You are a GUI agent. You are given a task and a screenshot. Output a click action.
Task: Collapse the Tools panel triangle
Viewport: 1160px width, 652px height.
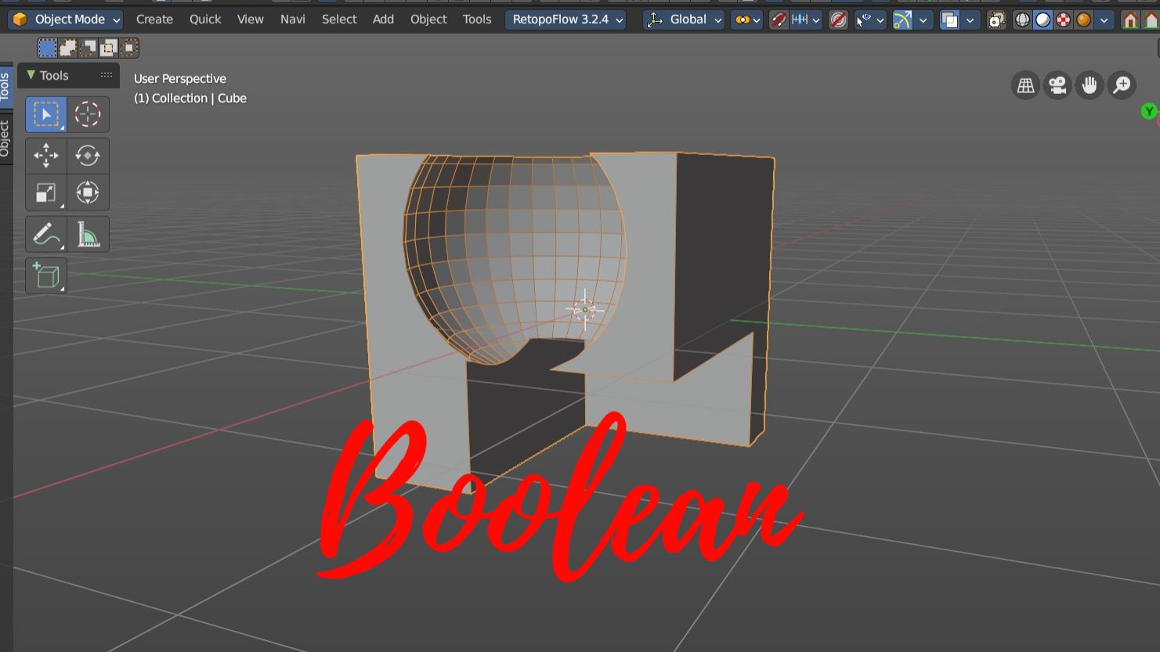(31, 75)
